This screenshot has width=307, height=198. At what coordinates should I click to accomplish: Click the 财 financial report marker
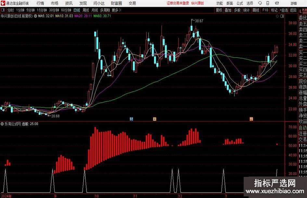[131, 119]
